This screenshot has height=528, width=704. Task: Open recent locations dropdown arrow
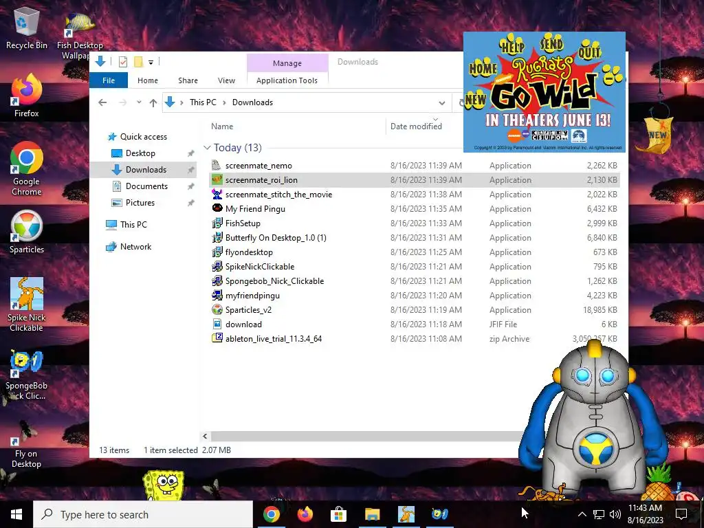coord(139,102)
